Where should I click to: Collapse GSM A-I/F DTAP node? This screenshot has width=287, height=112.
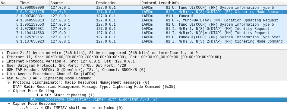click(3, 78)
